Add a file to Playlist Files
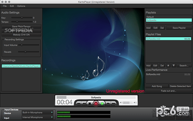Viewport: 193px width, 121px height. tap(148, 66)
